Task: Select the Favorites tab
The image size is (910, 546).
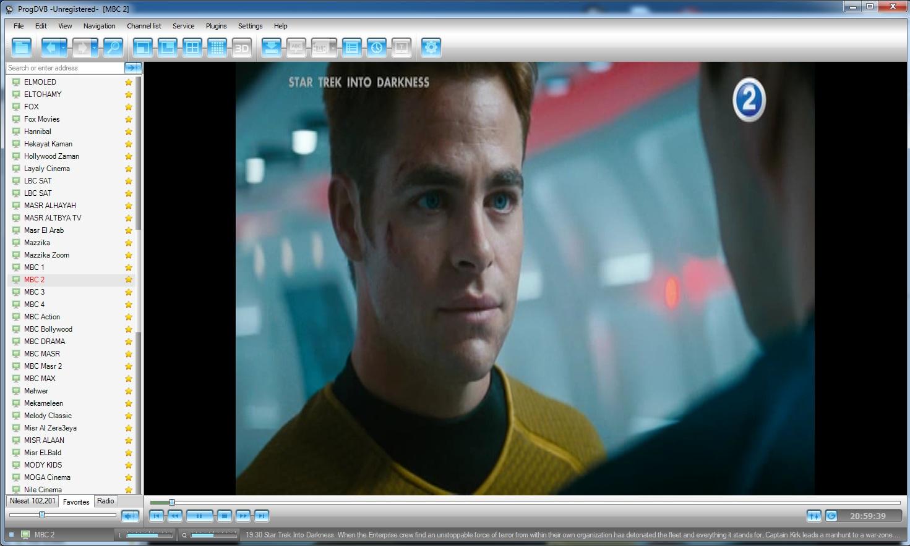Action: click(76, 502)
